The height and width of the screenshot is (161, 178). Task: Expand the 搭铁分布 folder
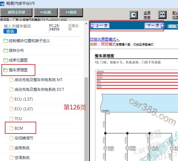coord(16,50)
